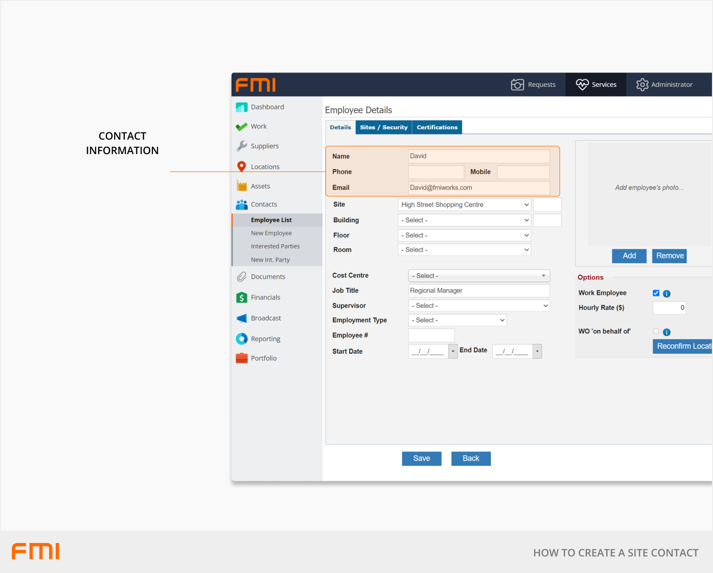Image resolution: width=713 pixels, height=573 pixels.
Task: Click the Locations map pin icon
Action: tap(241, 167)
